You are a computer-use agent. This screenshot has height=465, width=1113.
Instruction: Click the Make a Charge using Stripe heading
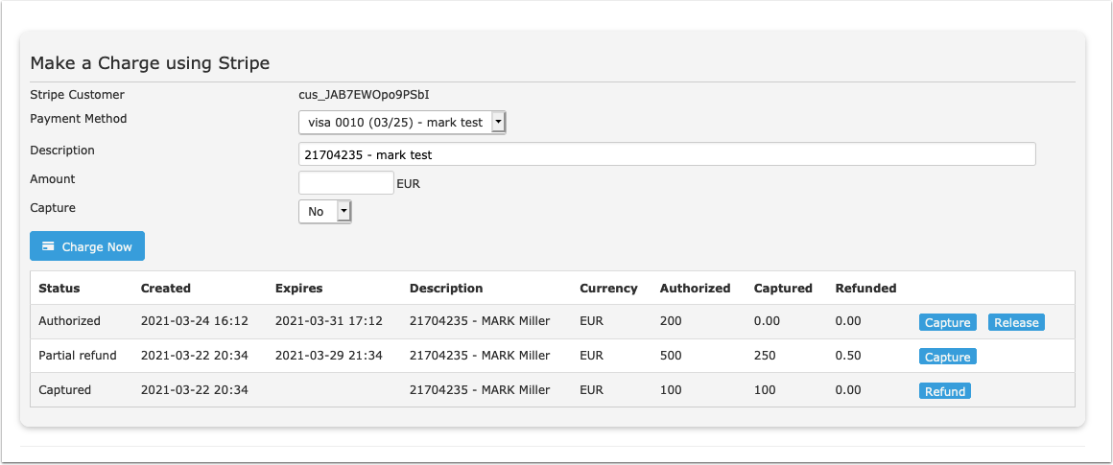coord(150,63)
